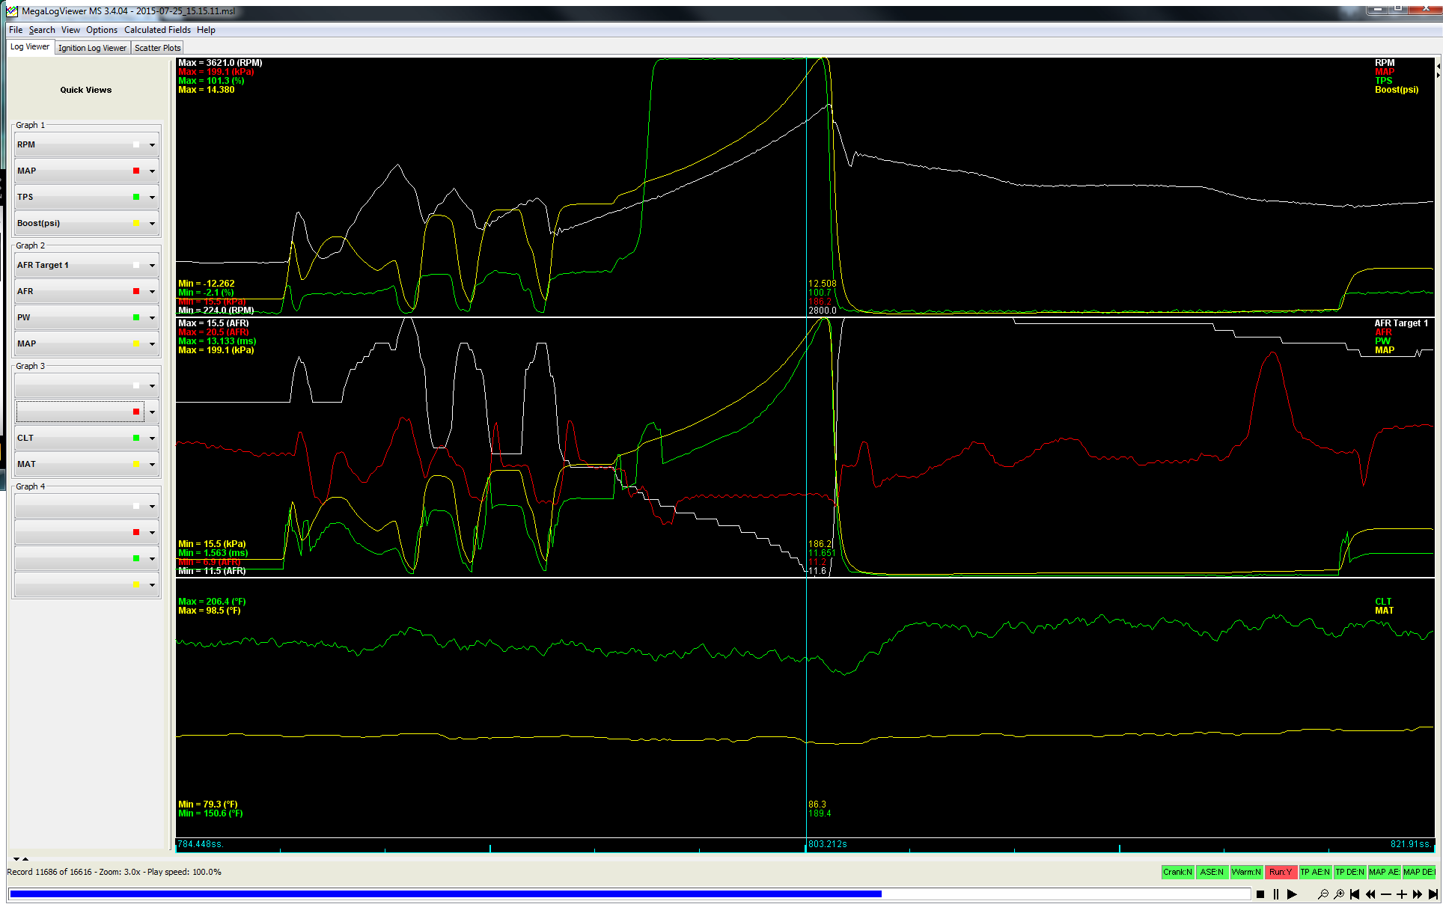The height and width of the screenshot is (904, 1443).
Task: Click the zoom out magnifier icon
Action: coord(1323,894)
